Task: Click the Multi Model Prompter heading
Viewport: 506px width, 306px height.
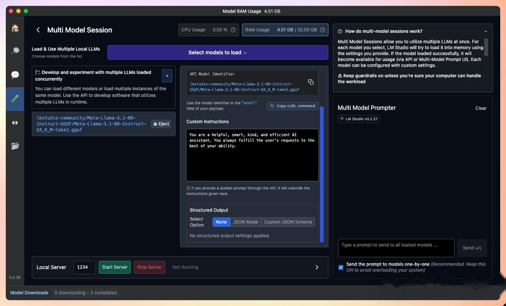Action: pyautogui.click(x=366, y=108)
